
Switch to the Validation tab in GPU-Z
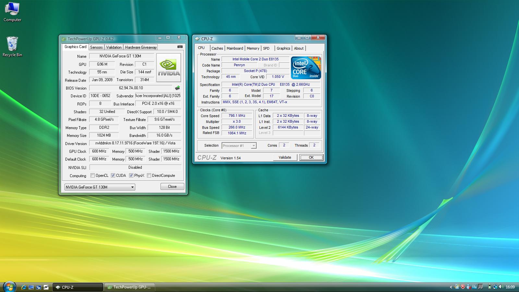point(114,47)
